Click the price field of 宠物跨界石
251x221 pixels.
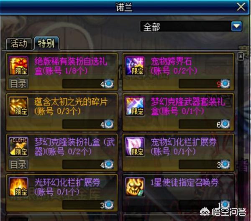click(x=200, y=84)
